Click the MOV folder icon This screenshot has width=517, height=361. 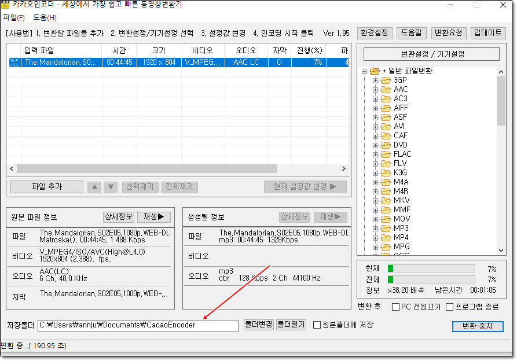click(x=386, y=219)
